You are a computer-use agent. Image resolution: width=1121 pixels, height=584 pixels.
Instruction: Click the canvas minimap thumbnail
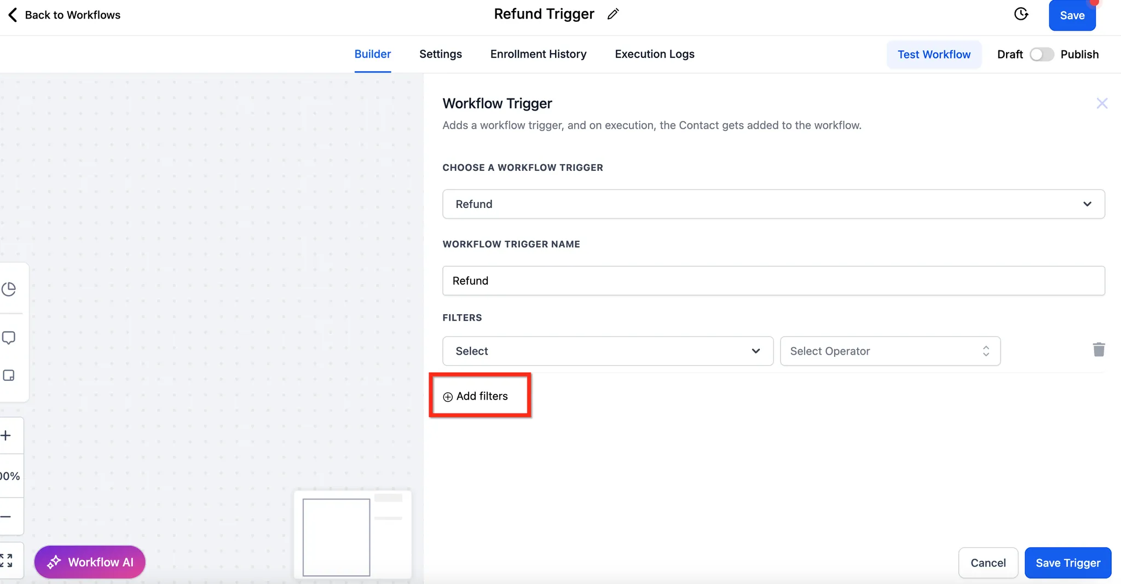353,535
